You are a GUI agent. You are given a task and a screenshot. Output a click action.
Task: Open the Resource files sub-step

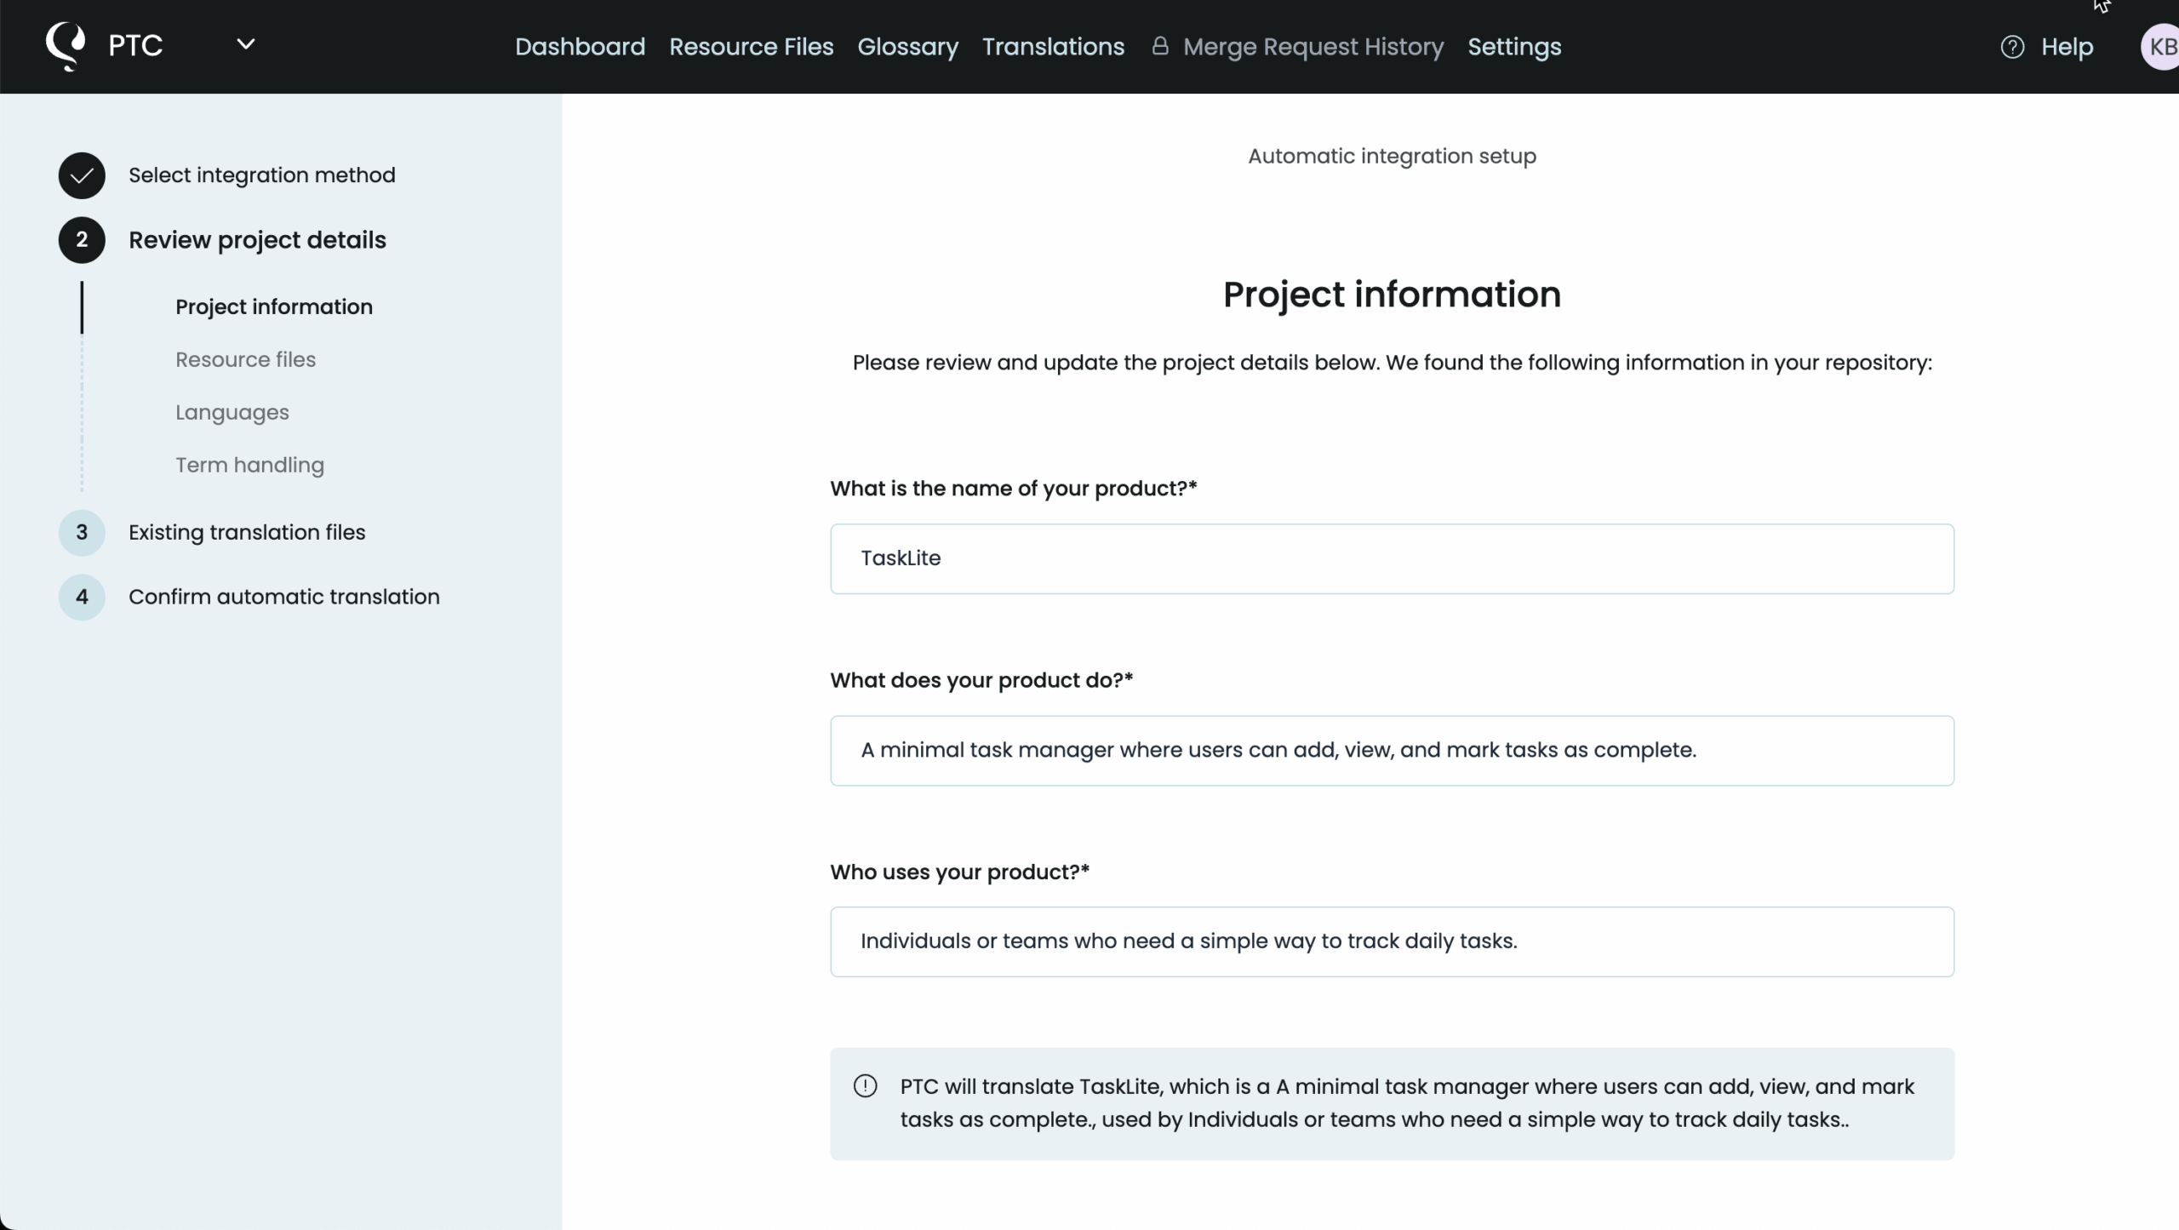tap(245, 360)
